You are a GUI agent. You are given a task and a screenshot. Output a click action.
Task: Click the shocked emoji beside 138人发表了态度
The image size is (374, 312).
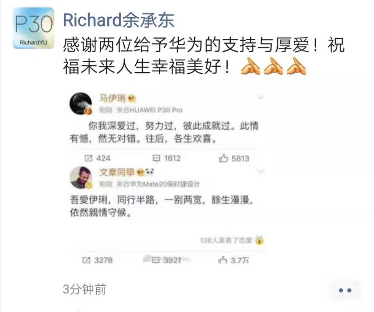(x=259, y=240)
